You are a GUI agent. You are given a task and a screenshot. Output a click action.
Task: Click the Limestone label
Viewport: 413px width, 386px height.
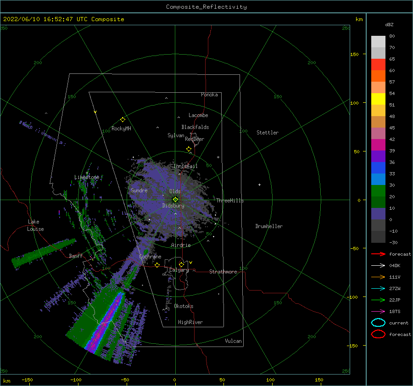click(87, 177)
